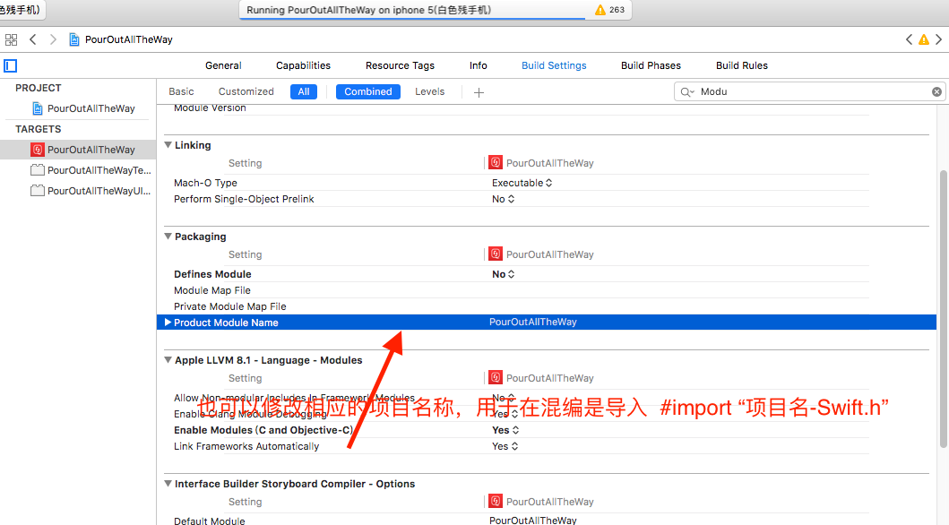The height and width of the screenshot is (525, 949).
Task: Select Enable Modules (C and Objective-C) label
Action: click(263, 430)
